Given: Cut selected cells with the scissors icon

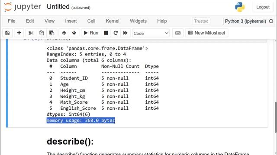Looking at the screenshot, I should pyautogui.click(x=31, y=33).
